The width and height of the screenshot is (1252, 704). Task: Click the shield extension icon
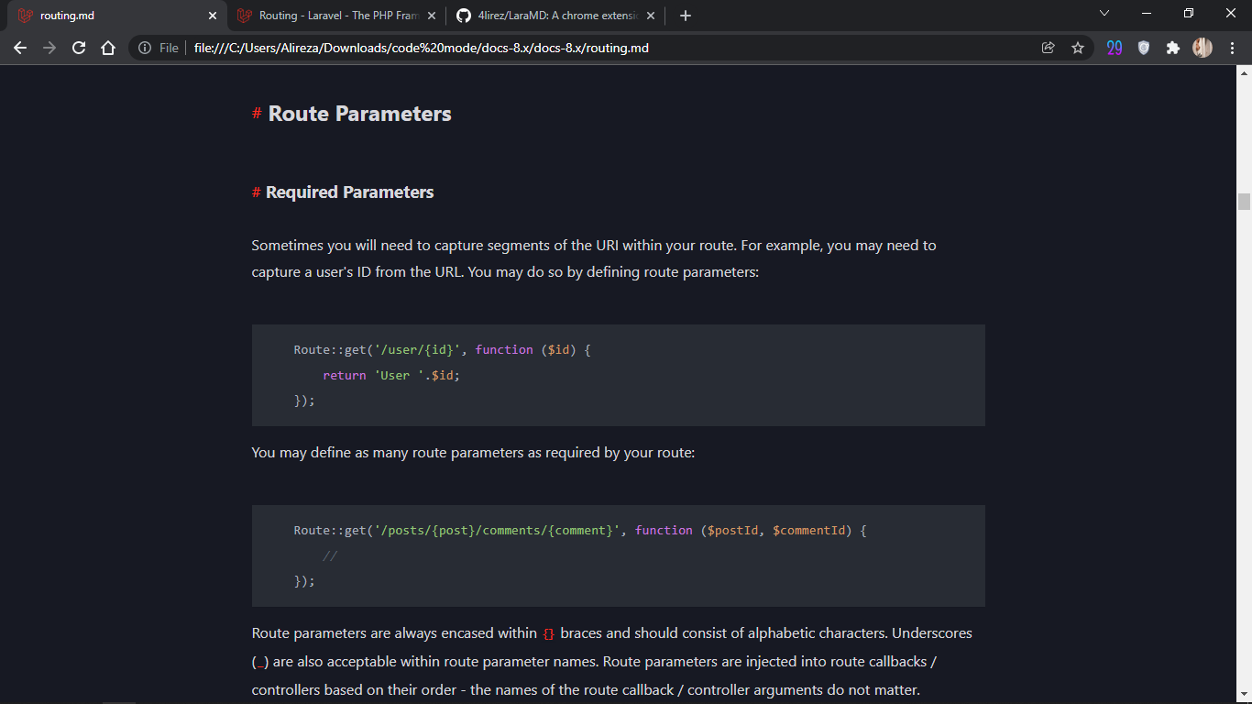[x=1143, y=48]
